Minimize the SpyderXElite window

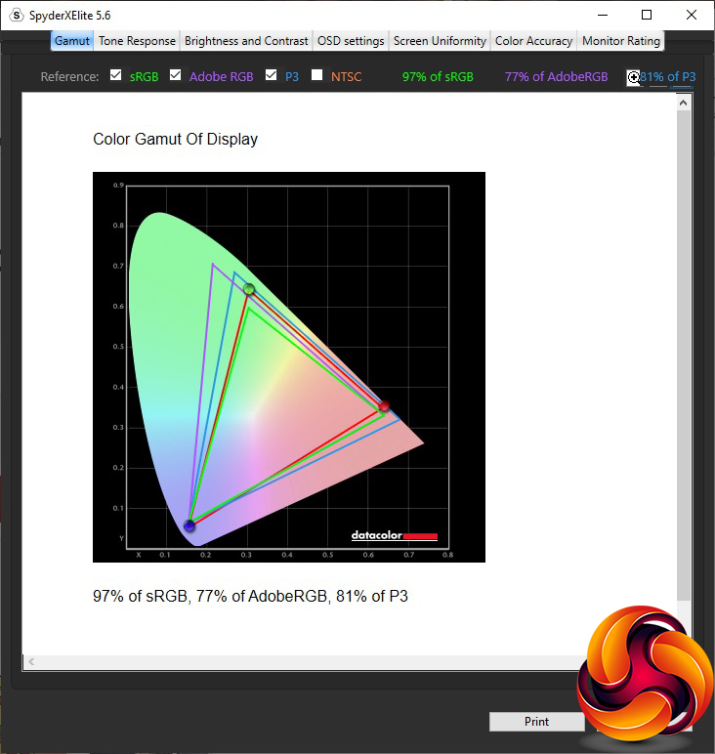click(603, 15)
